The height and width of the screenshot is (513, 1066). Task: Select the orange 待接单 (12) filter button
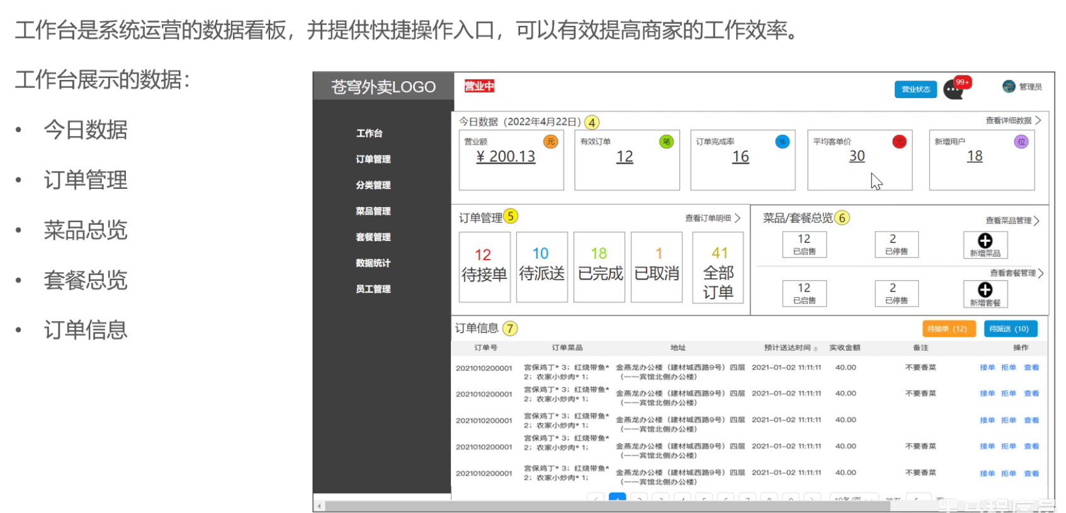click(x=948, y=329)
